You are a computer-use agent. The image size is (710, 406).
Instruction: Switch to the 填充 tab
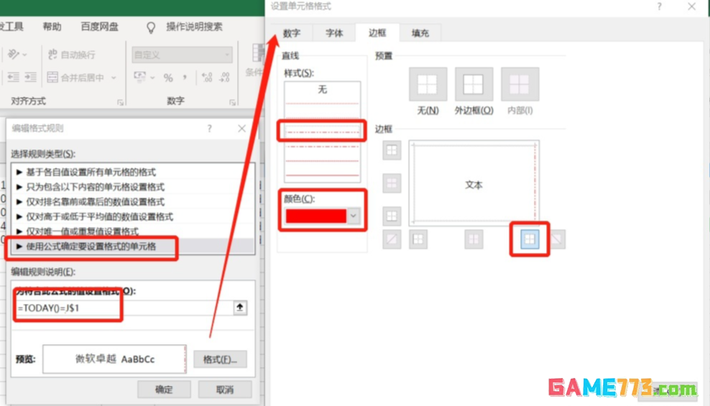(420, 33)
